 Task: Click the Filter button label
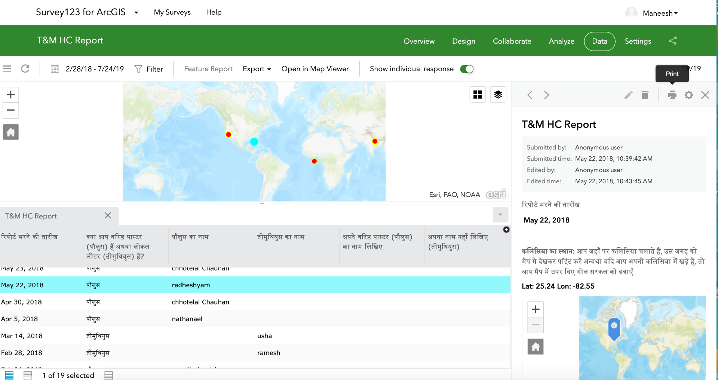(155, 69)
